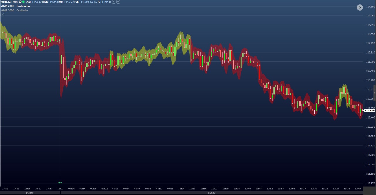Collapse the indicator list with the up-arrow
Viewport: 376px width, 195px height.
tap(2, 14)
